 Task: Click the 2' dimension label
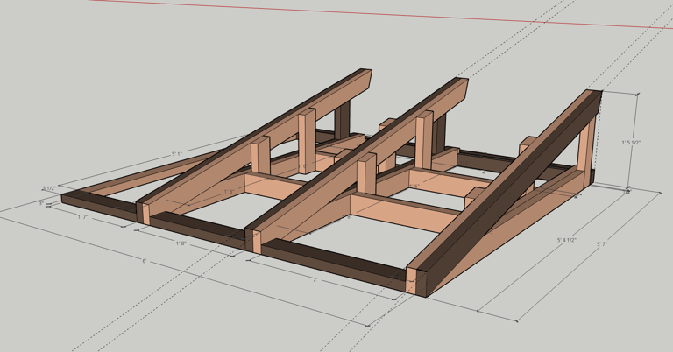point(315,279)
